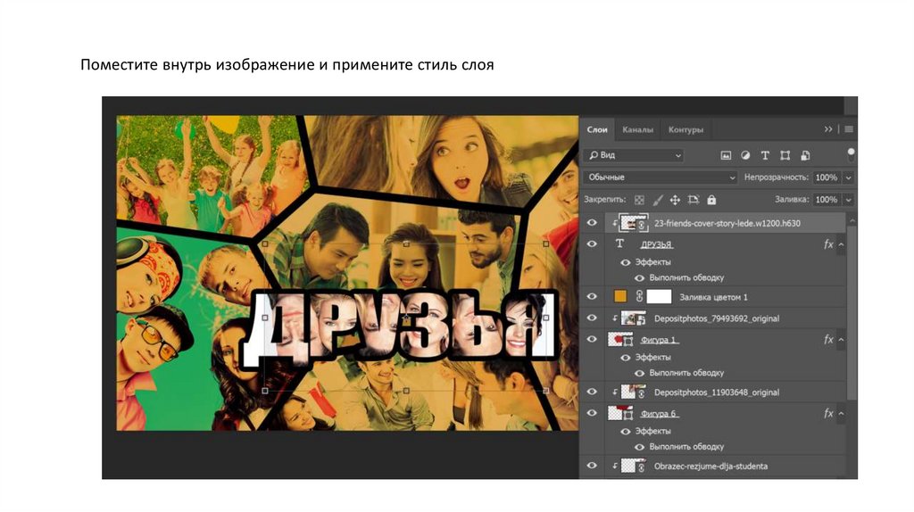Switch to the Каналы tab
The height and width of the screenshot is (512, 914).
[x=637, y=130]
